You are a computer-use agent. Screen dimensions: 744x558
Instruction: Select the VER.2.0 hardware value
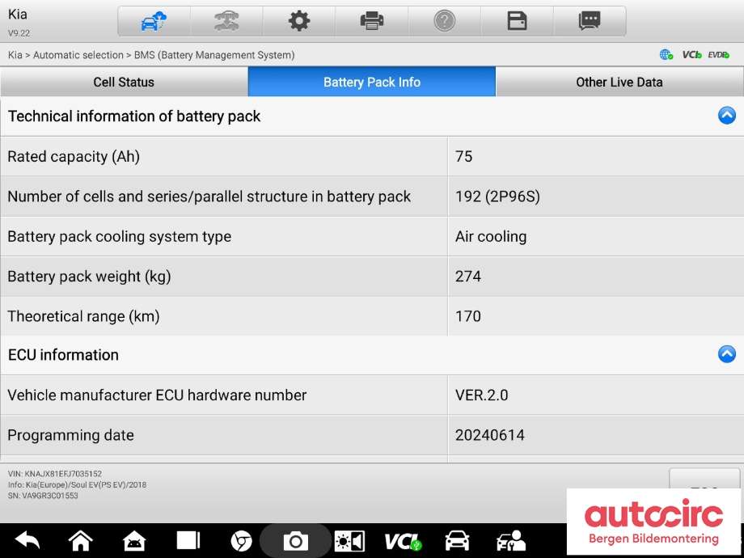tap(481, 395)
